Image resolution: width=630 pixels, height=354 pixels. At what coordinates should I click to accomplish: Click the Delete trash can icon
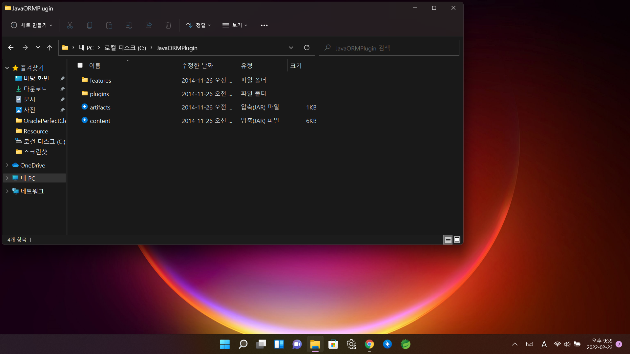168,25
